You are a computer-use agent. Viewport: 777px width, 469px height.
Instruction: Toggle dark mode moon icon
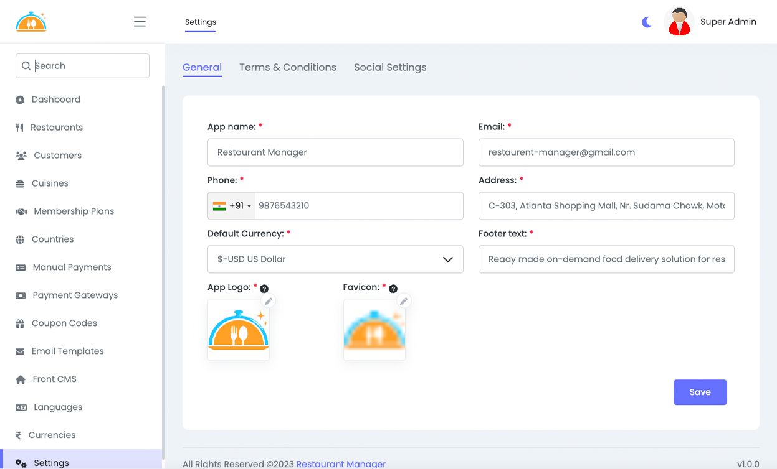(647, 22)
